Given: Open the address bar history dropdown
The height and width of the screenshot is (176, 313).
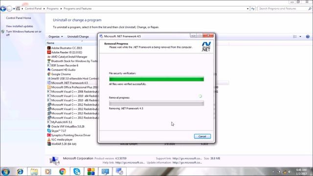Looking at the screenshot, I should [x=247, y=9].
